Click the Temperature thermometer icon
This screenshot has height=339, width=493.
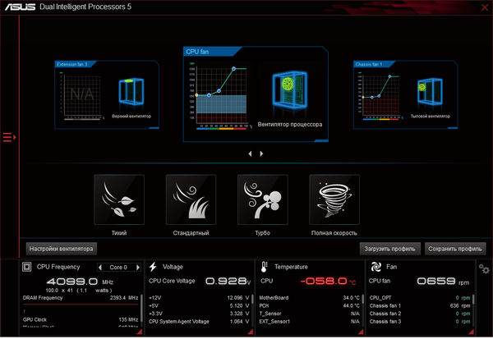264,267
